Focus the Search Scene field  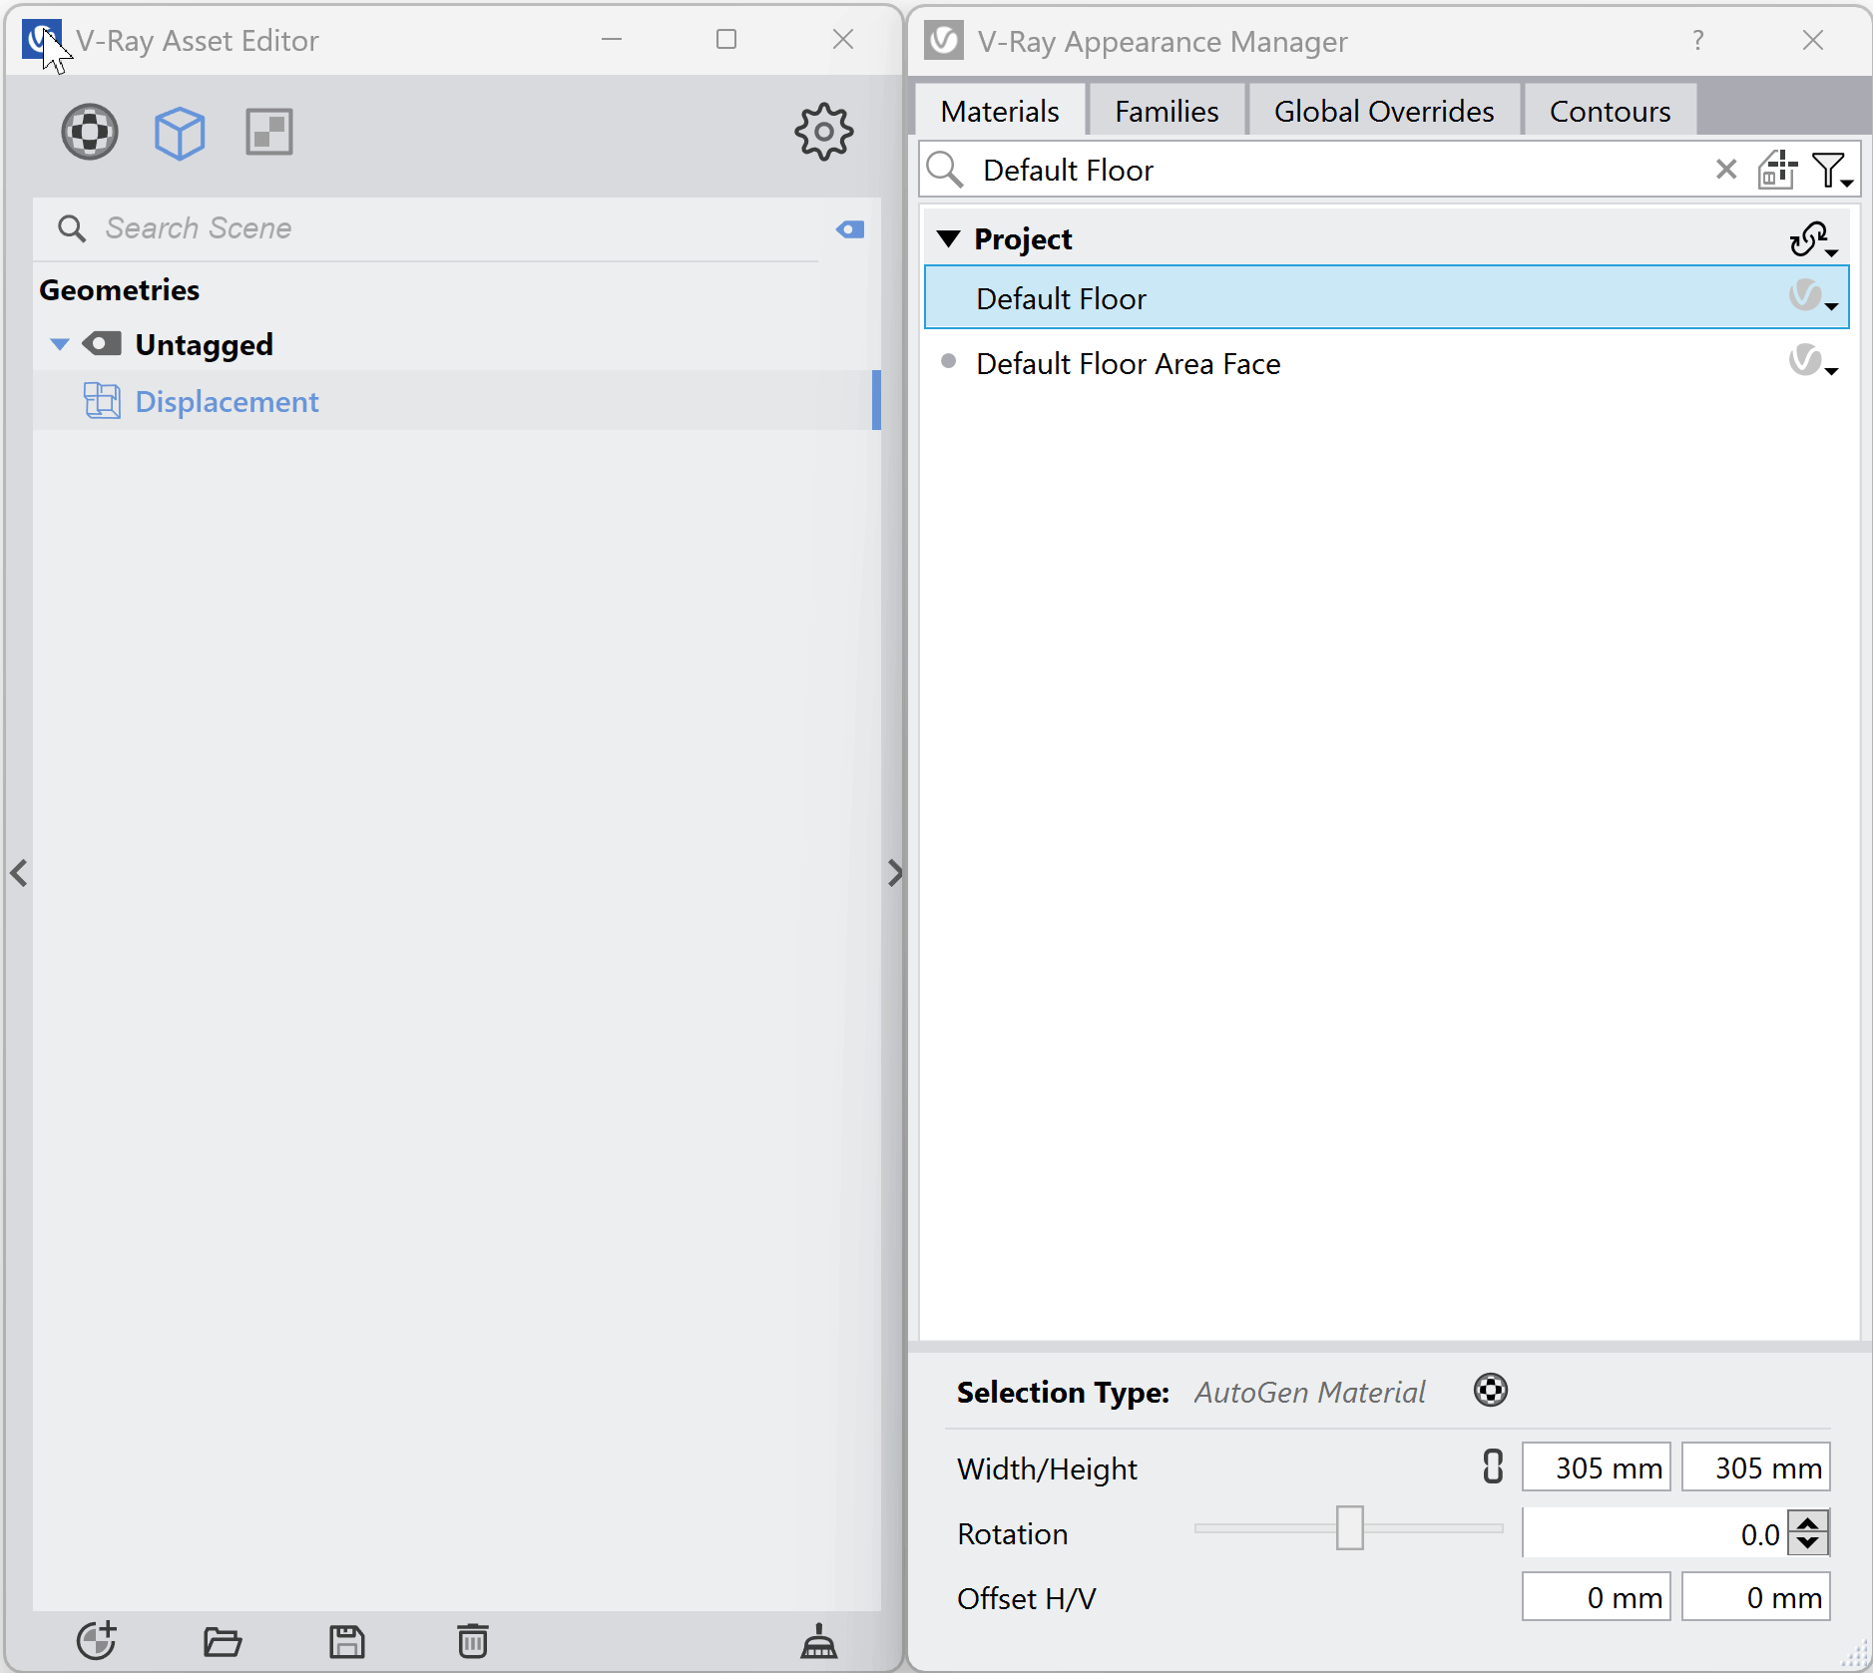coord(439,228)
